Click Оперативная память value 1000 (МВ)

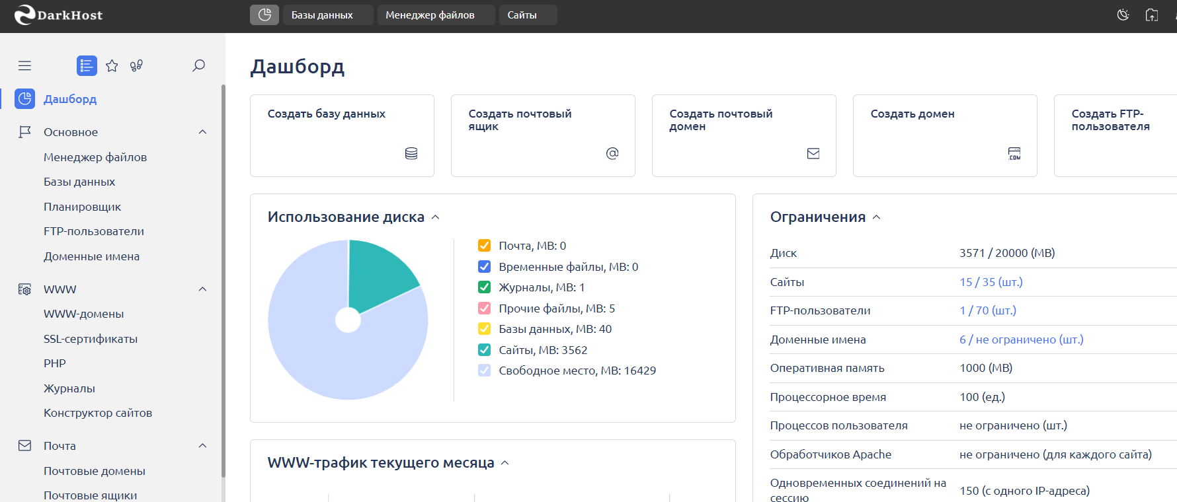986,368
